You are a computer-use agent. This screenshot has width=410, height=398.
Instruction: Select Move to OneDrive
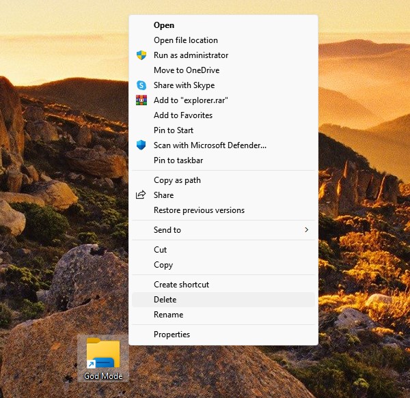(223, 70)
